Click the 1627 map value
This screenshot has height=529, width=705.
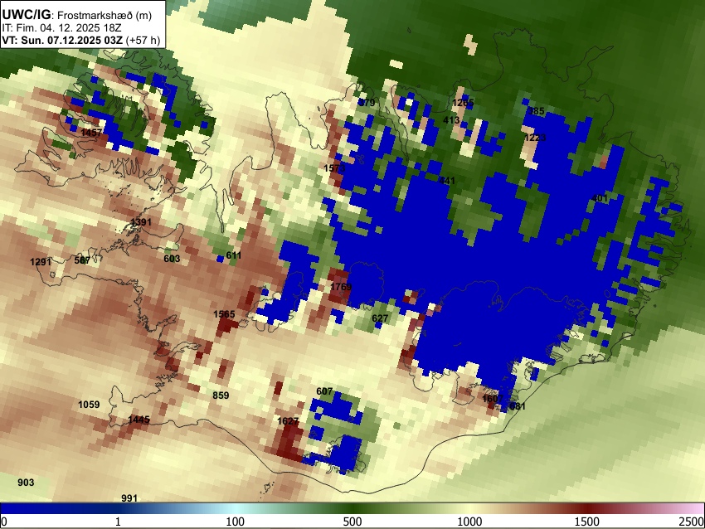tap(288, 421)
